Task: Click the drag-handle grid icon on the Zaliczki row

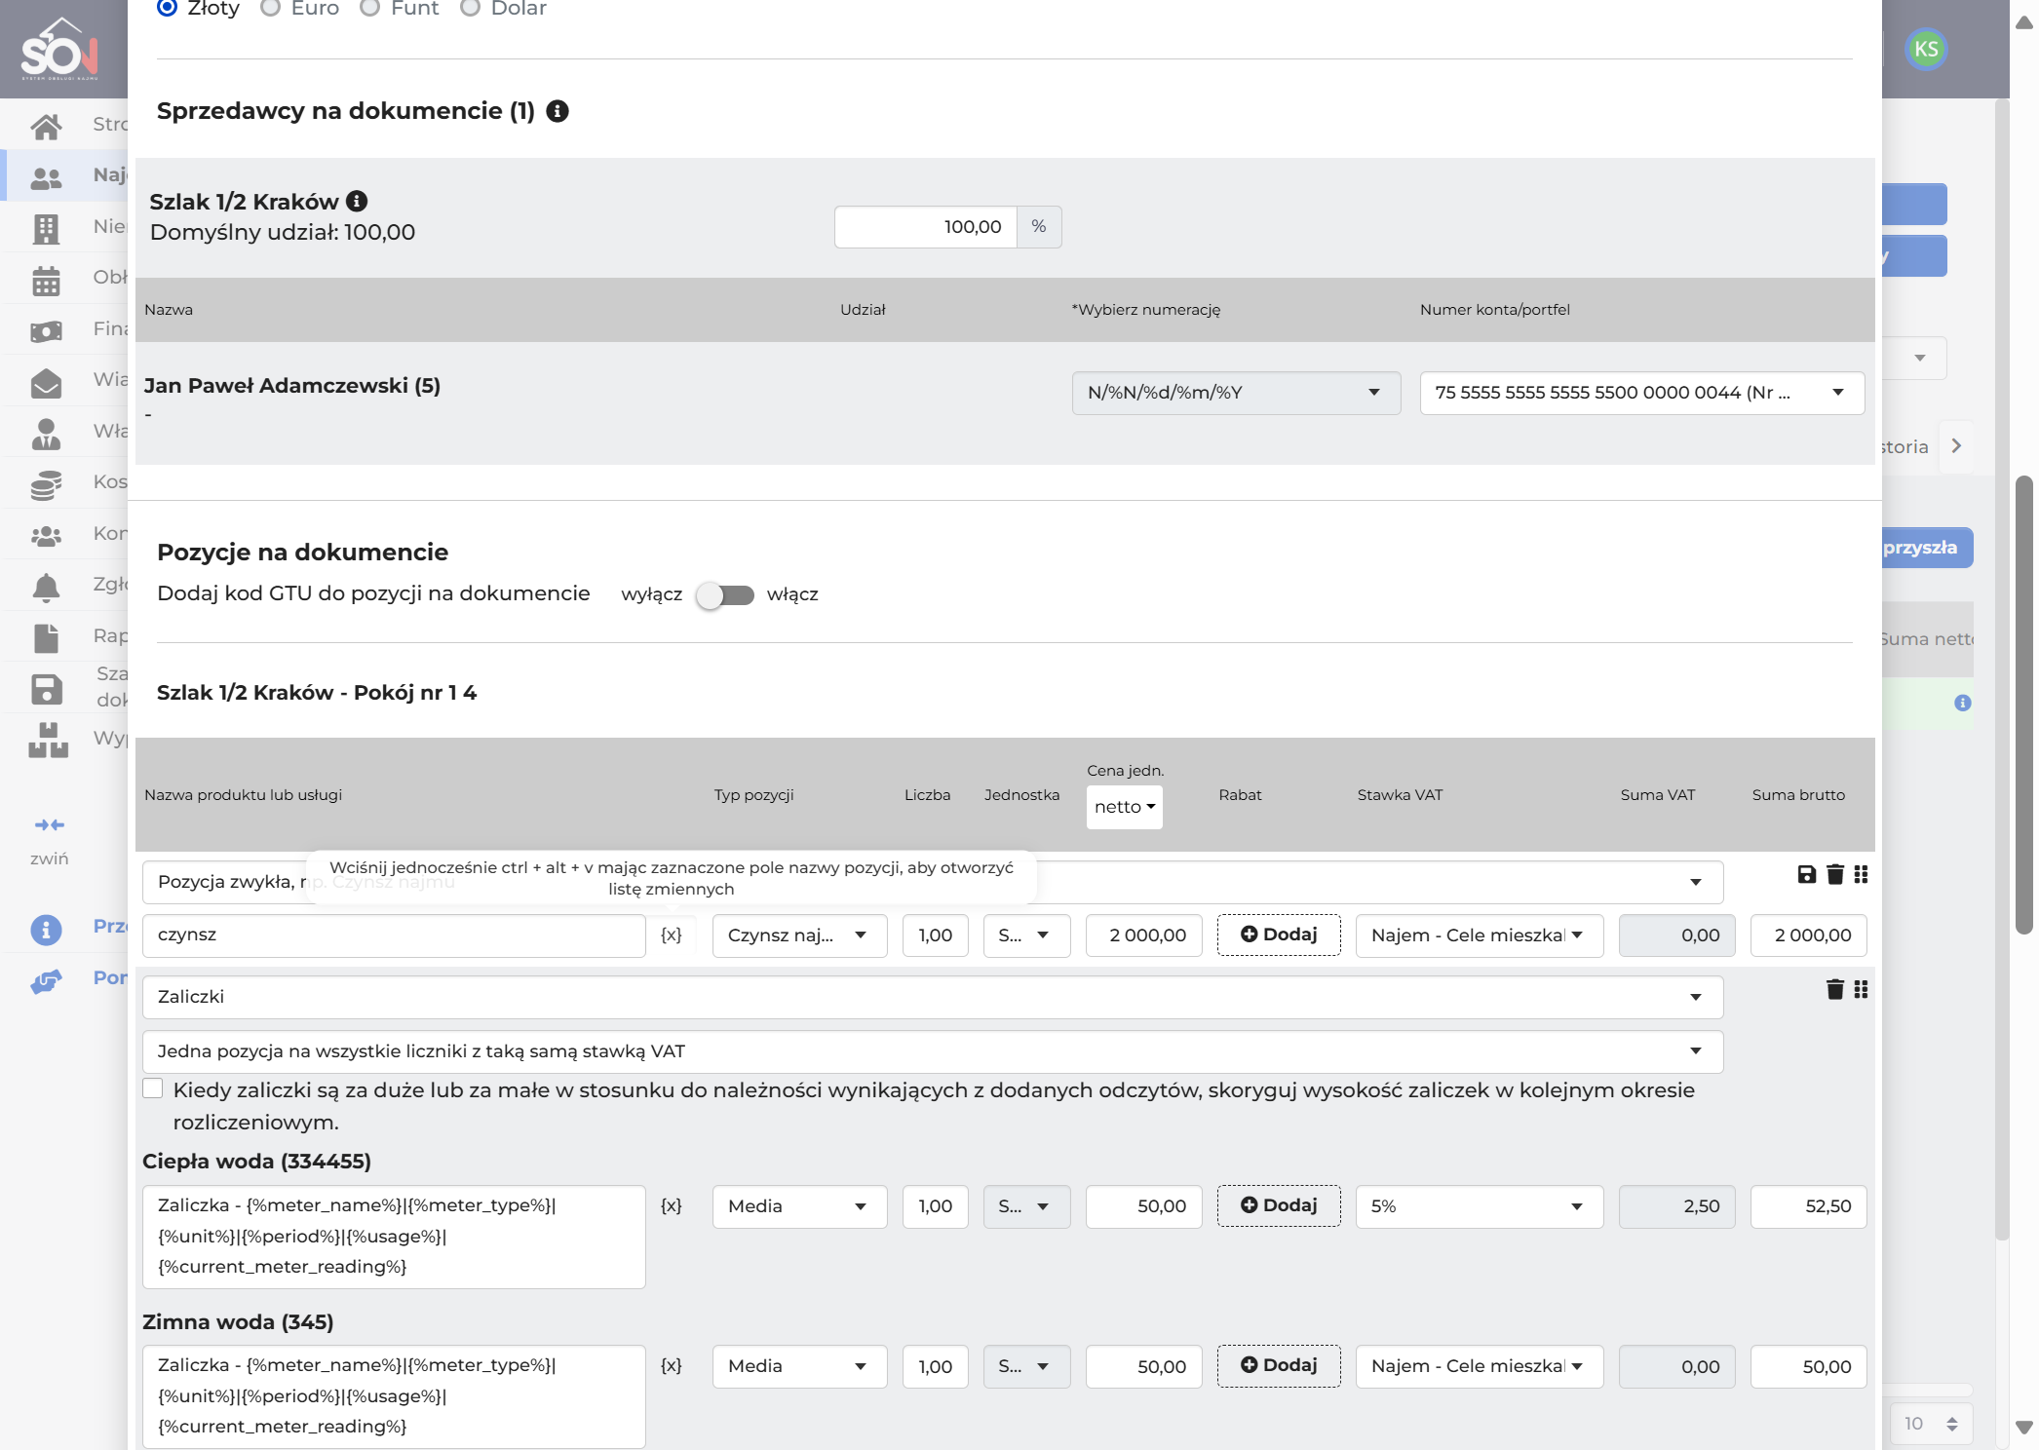Action: (1861, 989)
